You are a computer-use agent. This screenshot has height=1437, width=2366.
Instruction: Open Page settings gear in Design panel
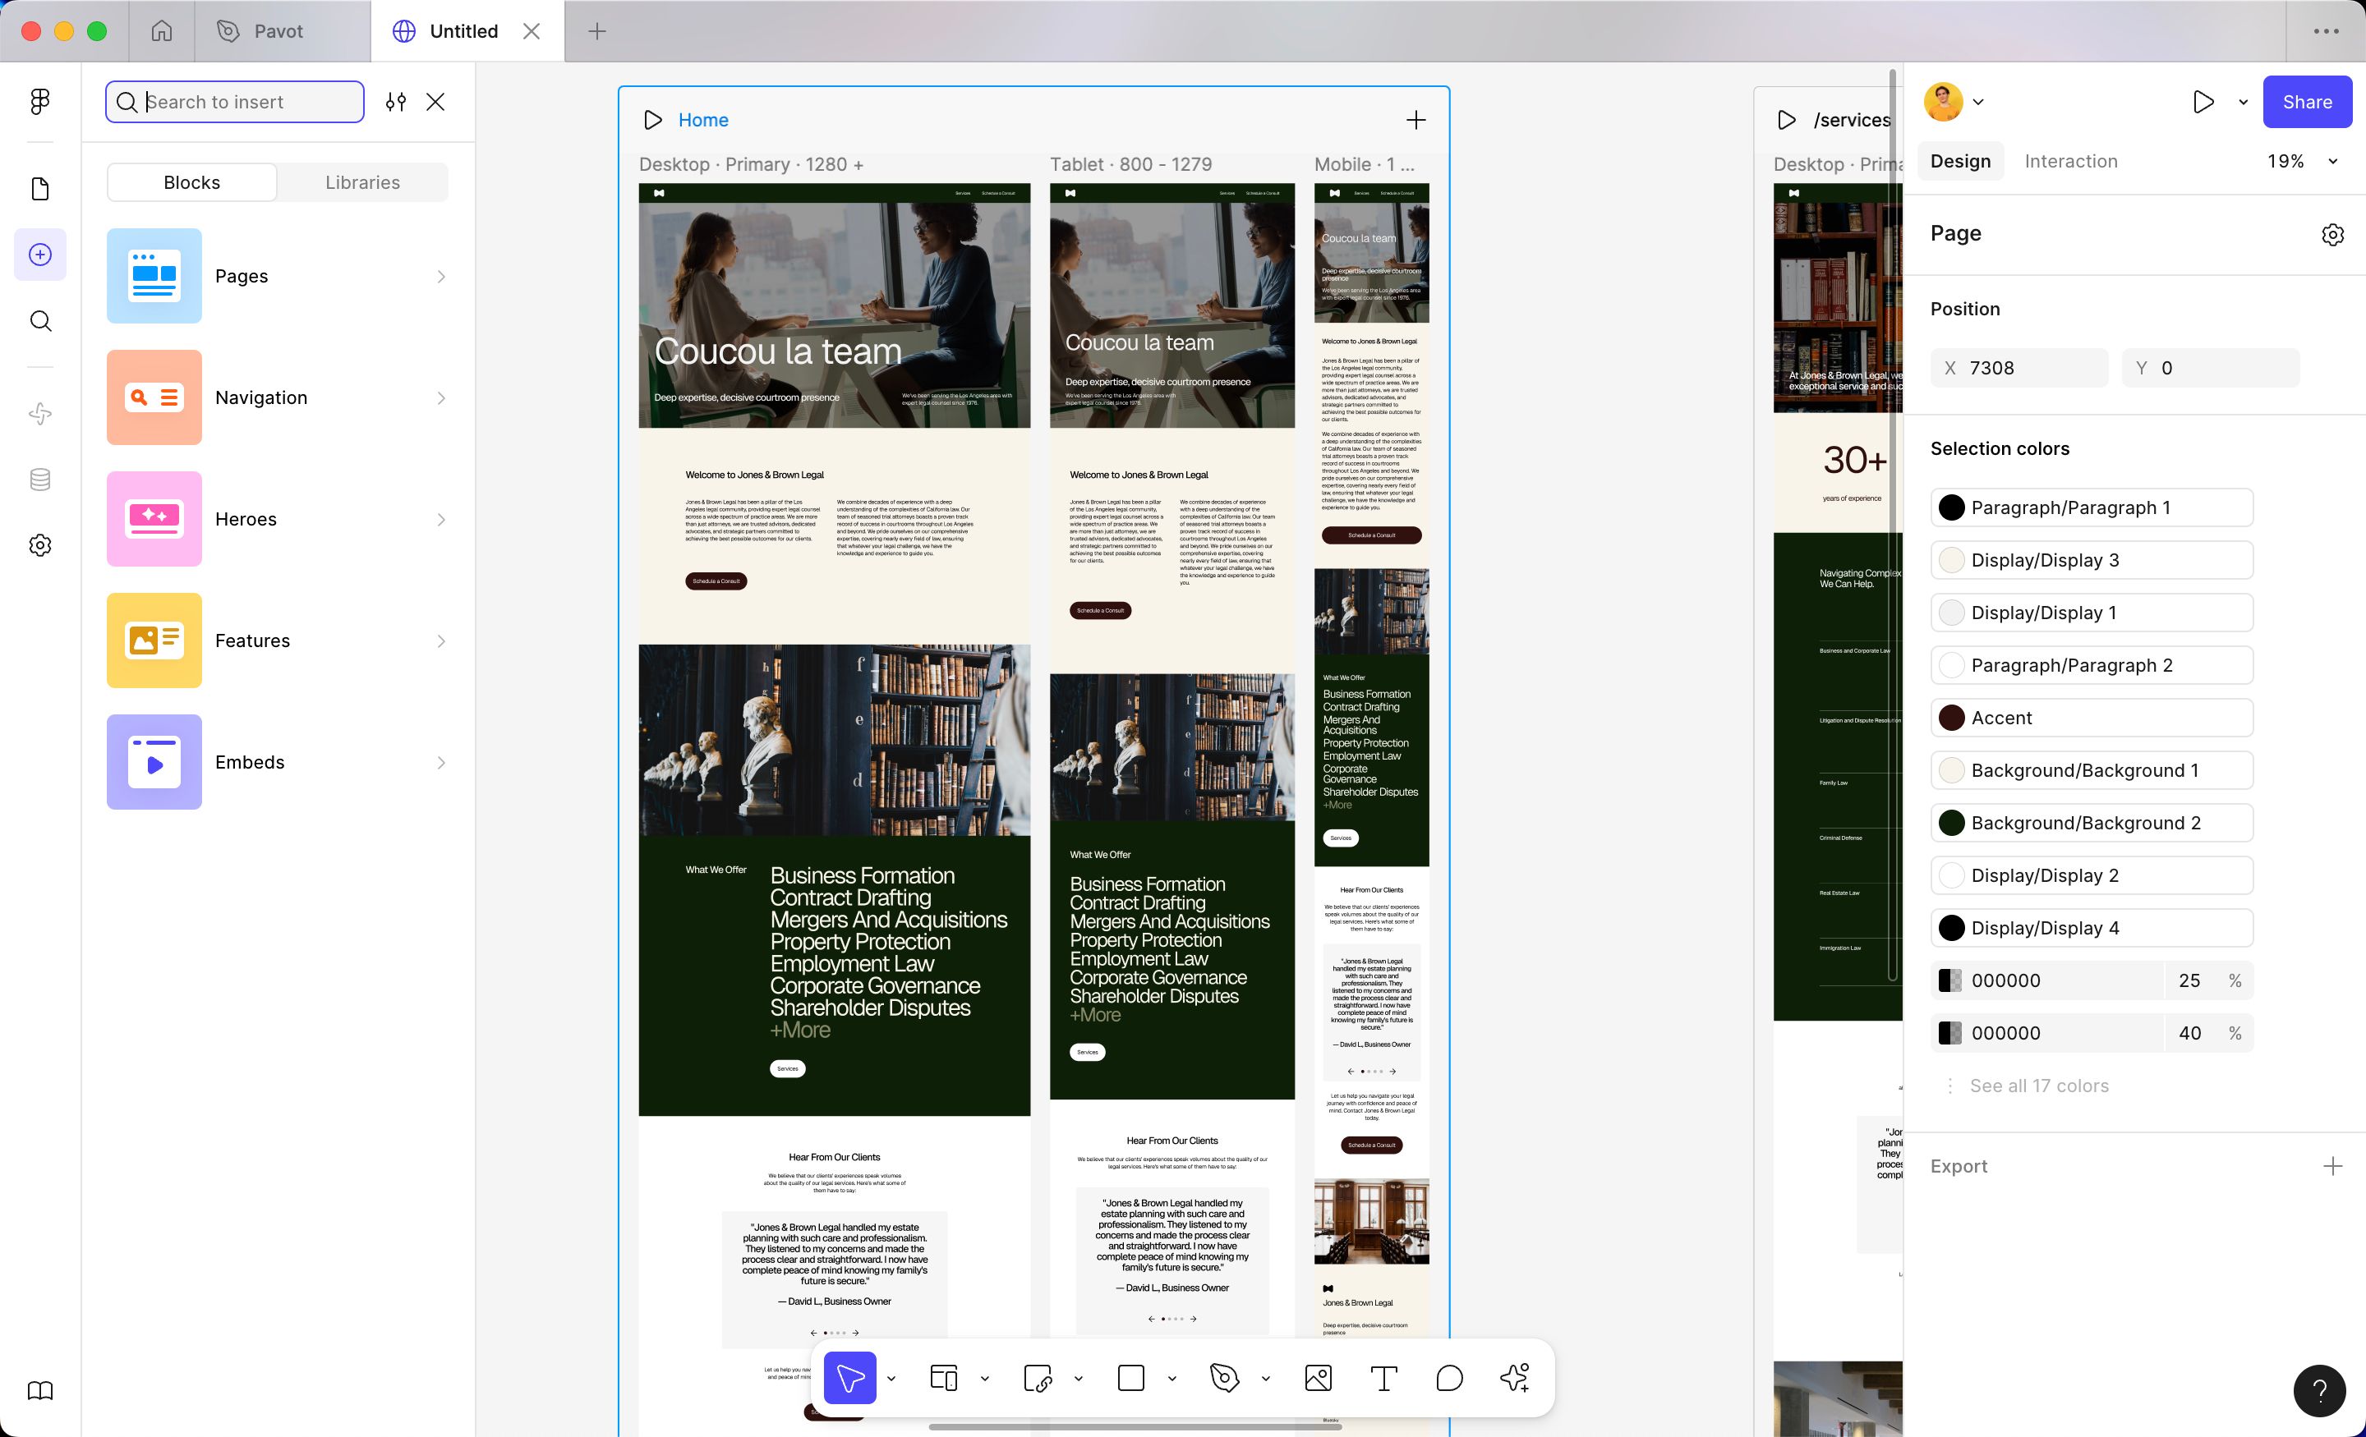[2332, 234]
